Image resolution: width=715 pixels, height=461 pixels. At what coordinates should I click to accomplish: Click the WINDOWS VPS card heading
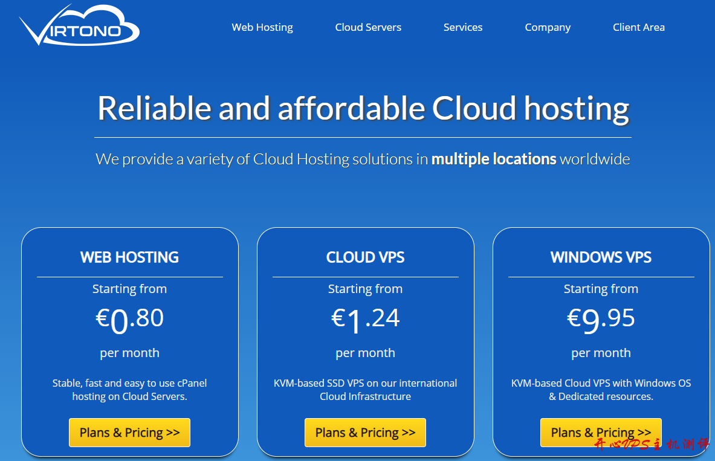[x=601, y=257]
